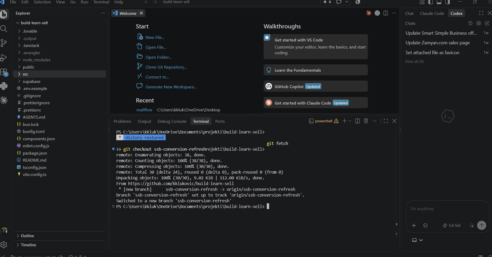Switch to the Problems tab
This screenshot has height=257, width=492.
(x=122, y=121)
